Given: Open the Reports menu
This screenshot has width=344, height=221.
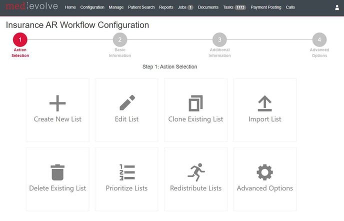Looking at the screenshot, I should (x=166, y=7).
